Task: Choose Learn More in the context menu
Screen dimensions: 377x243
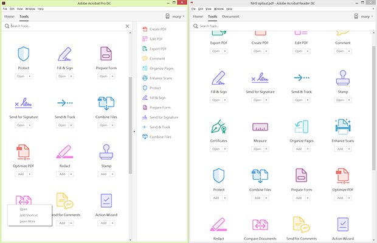Action: click(27, 221)
